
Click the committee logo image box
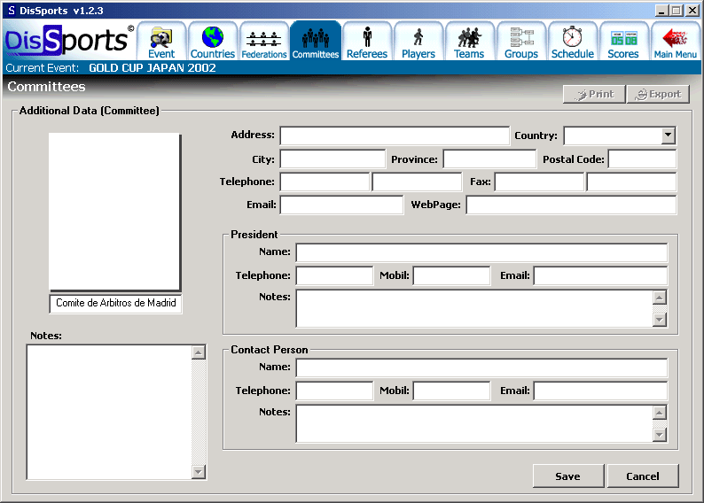115,212
